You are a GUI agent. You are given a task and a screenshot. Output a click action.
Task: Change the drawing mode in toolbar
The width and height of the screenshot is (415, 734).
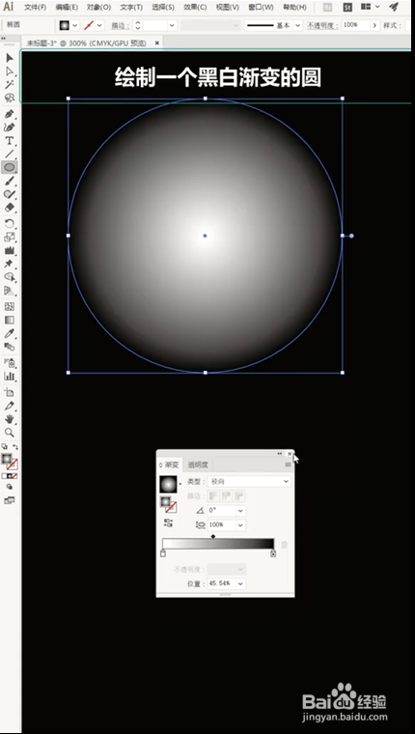(x=10, y=487)
